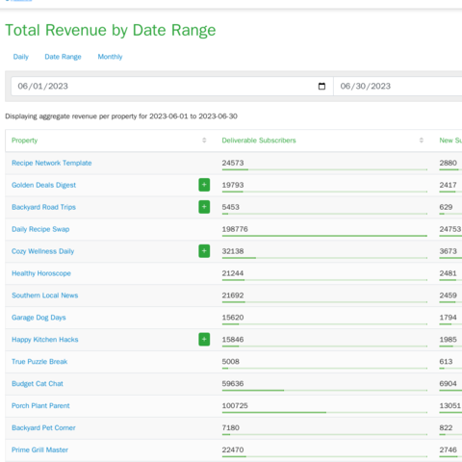Expand Backyard Road Trips plus button
Screen dimensions: 462x462
click(204, 207)
